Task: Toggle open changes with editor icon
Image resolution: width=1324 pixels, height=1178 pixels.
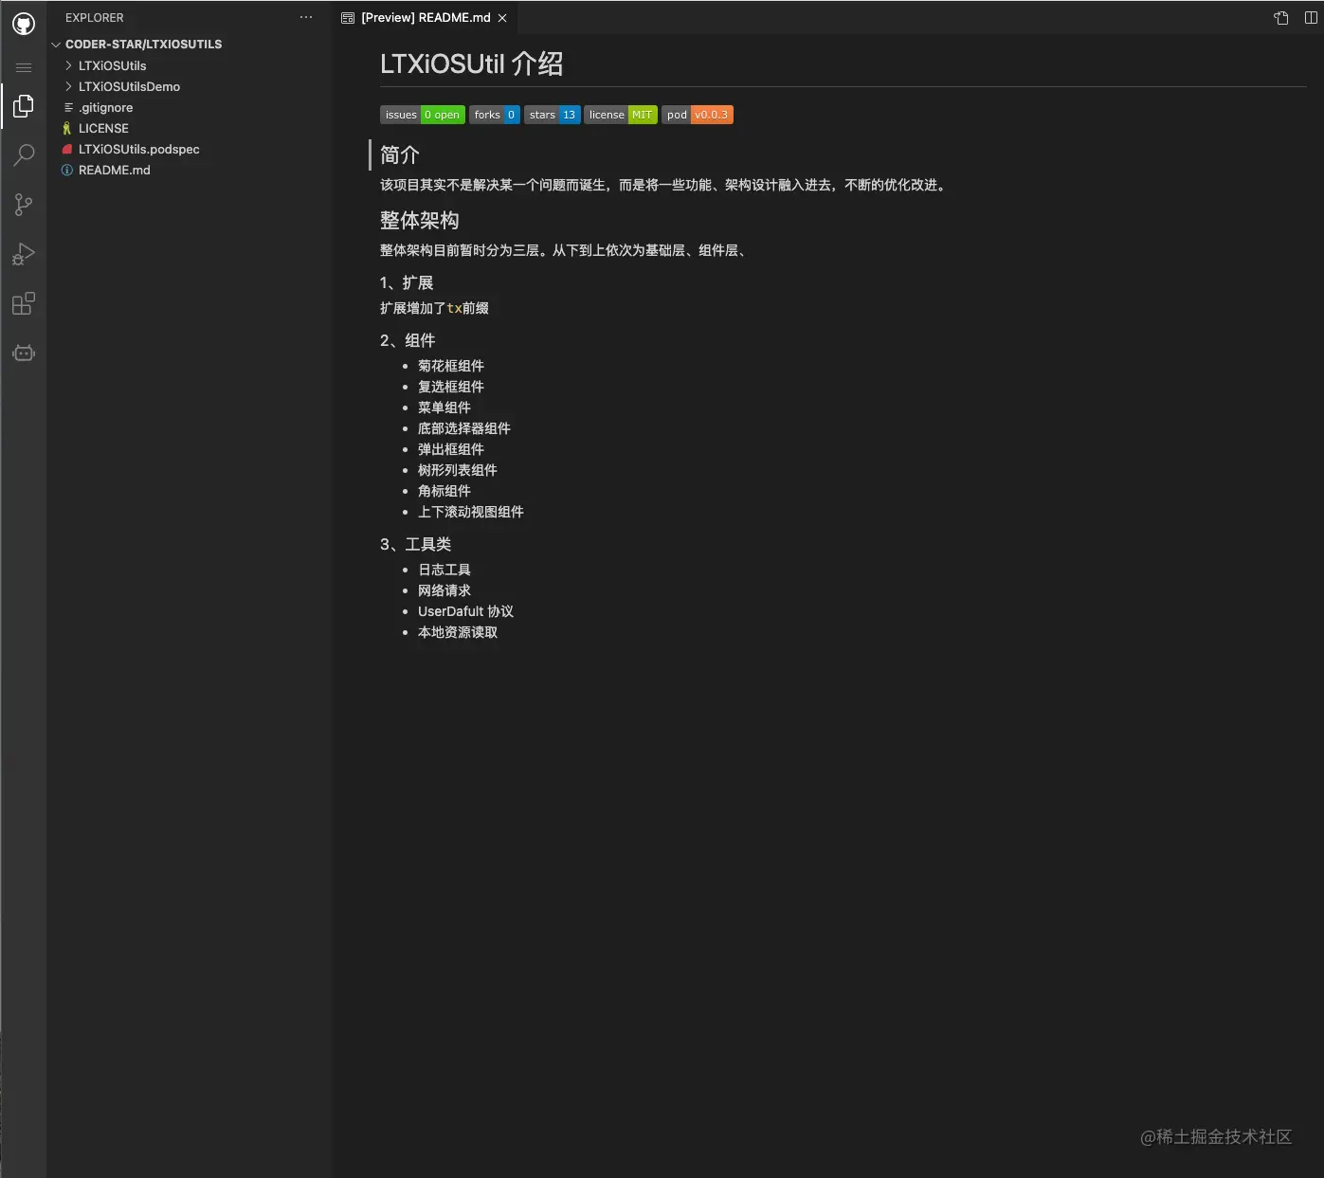Action: pos(1279,17)
